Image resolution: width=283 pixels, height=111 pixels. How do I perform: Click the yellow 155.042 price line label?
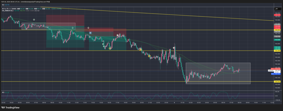coord(277,82)
